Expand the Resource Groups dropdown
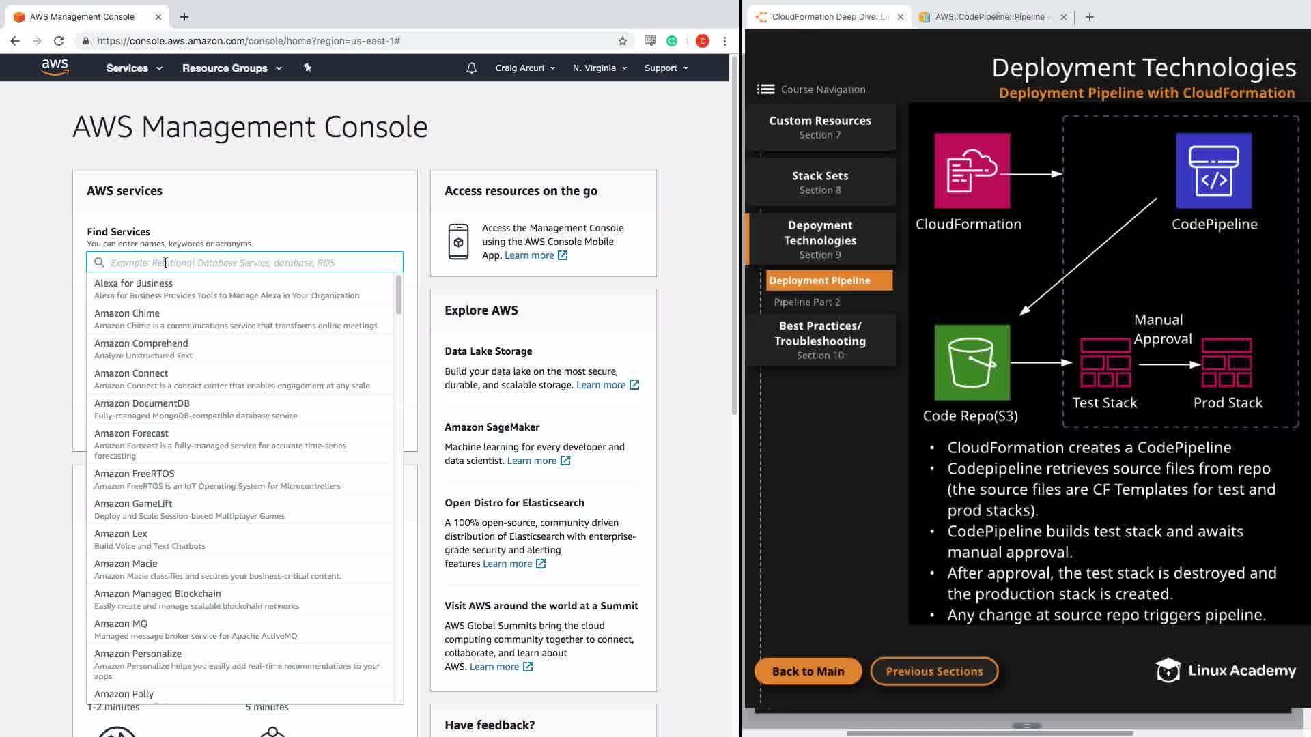 point(231,68)
